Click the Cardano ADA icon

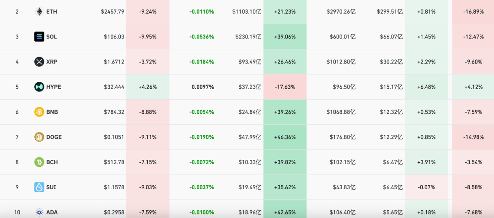pyautogui.click(x=39, y=212)
